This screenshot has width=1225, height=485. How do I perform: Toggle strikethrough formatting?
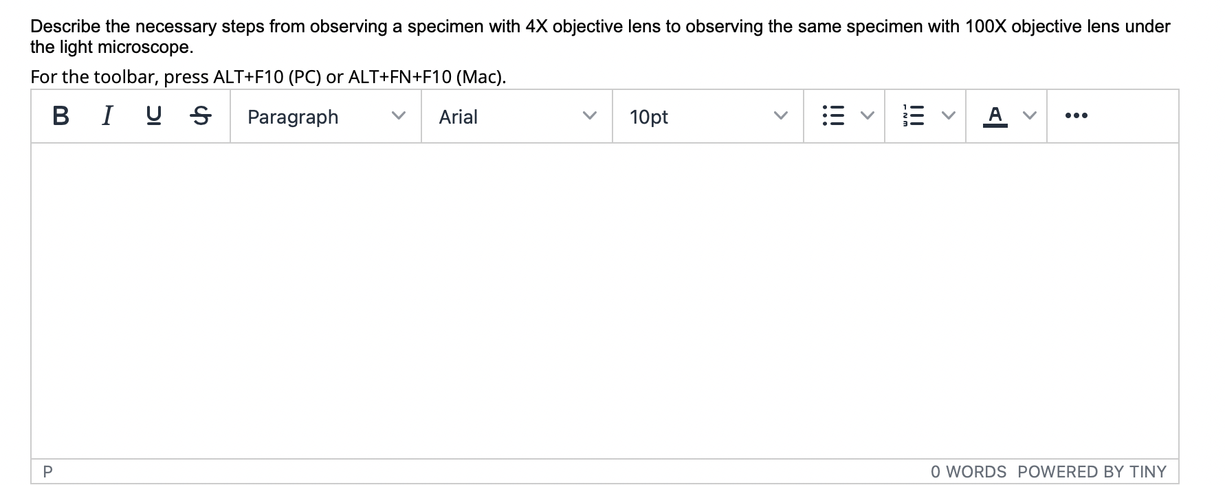click(x=199, y=117)
